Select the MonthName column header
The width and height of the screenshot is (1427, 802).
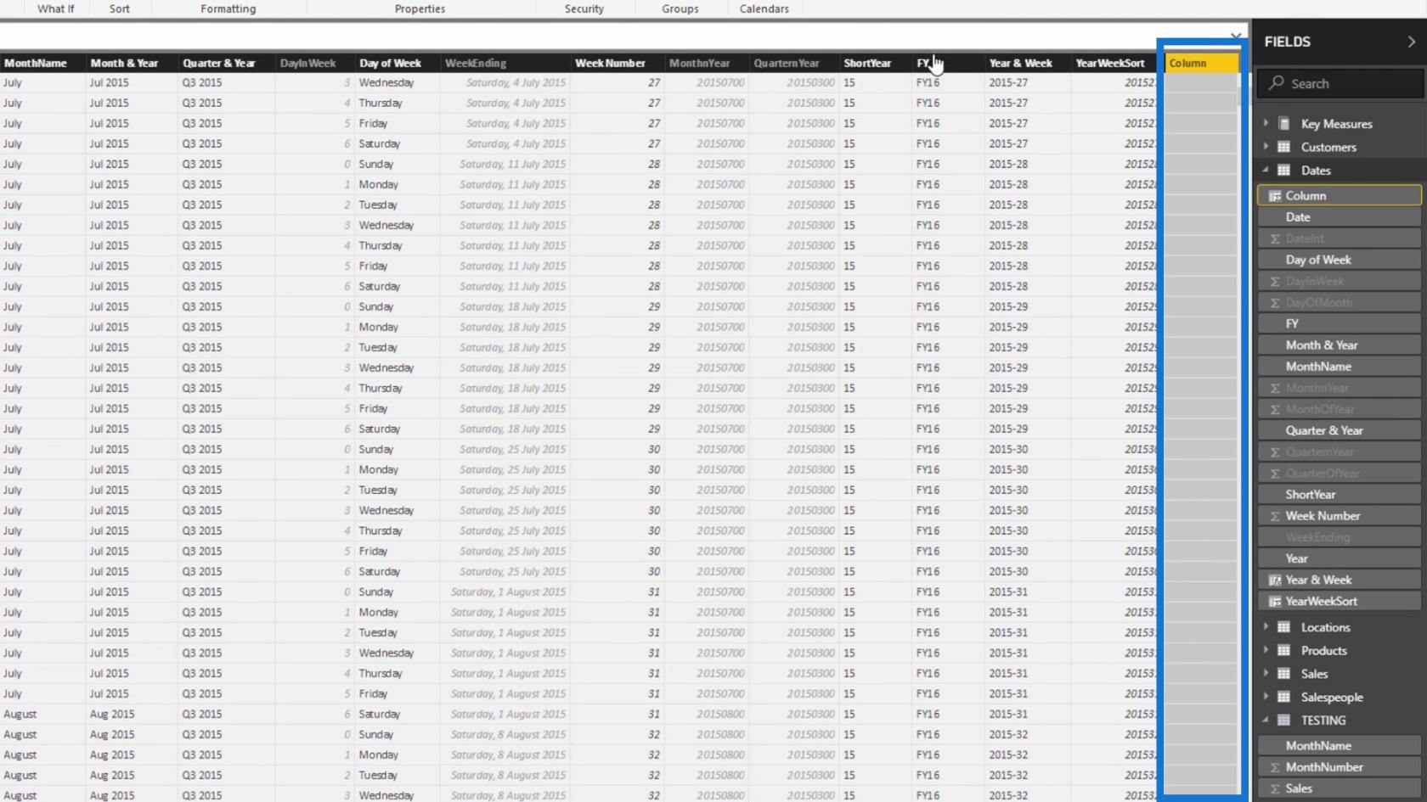coord(42,63)
